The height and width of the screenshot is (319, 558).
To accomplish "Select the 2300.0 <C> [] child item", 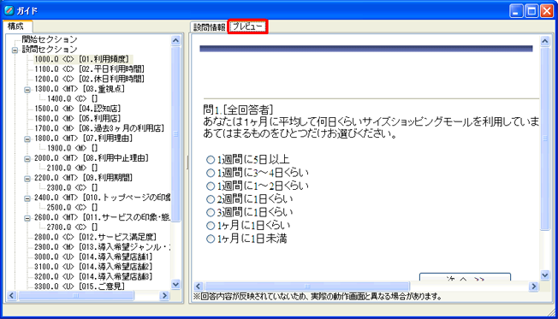I will click(72, 187).
